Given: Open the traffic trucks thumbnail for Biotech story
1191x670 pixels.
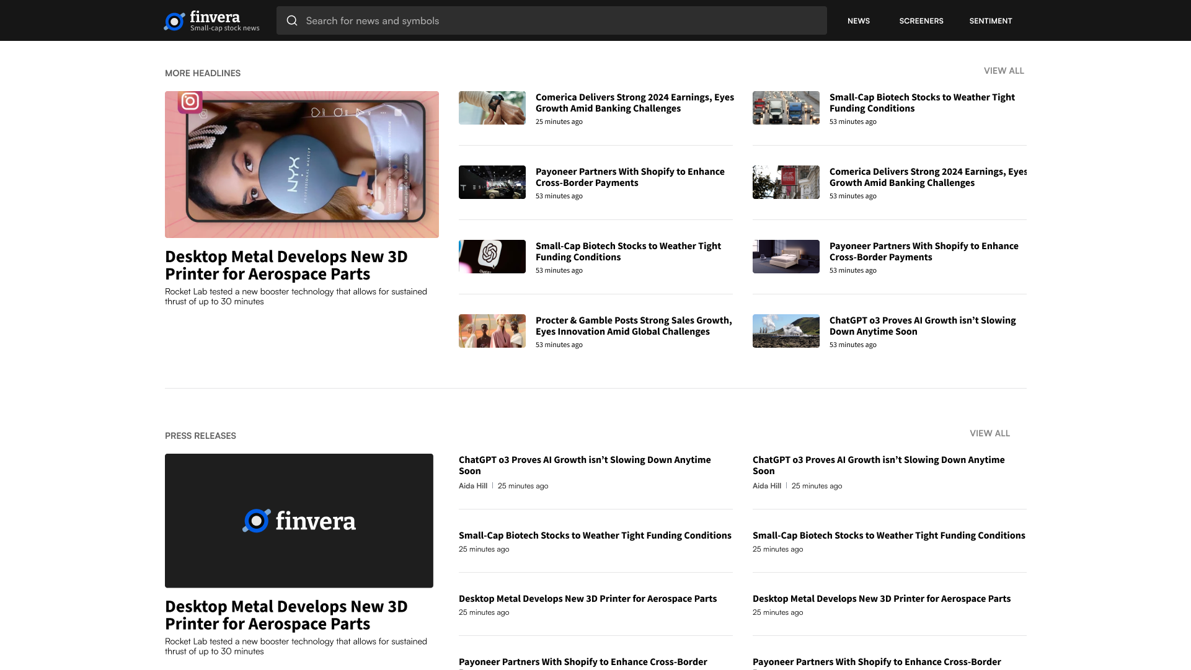Looking at the screenshot, I should point(786,108).
